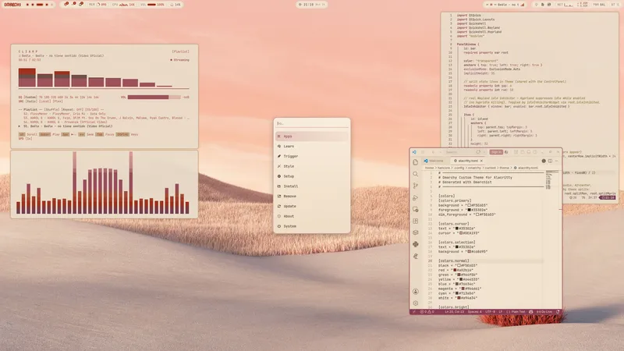Click the now-playing media widget in top bar

coord(504,5)
